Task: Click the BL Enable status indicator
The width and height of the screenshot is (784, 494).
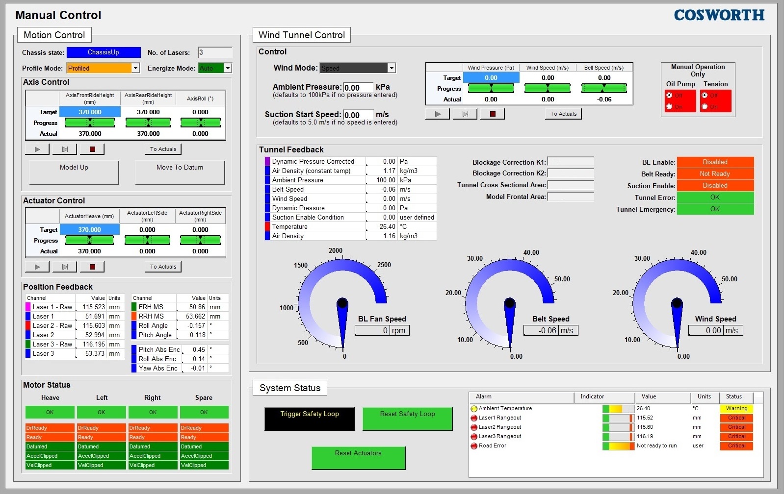Action: pos(715,162)
